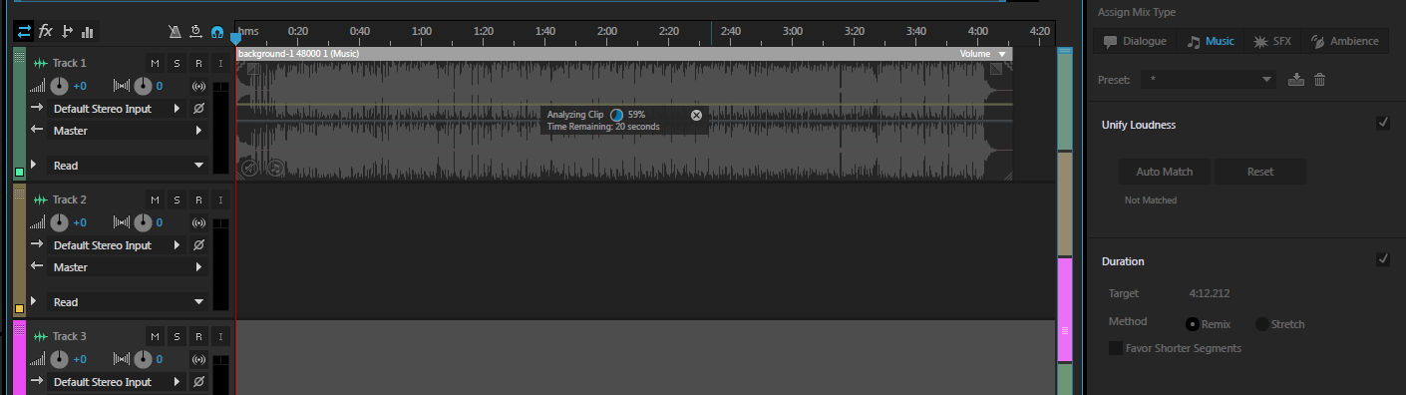Screen dimensions: 1406x395
Task: Select the Ambience mix type
Action: (1344, 41)
